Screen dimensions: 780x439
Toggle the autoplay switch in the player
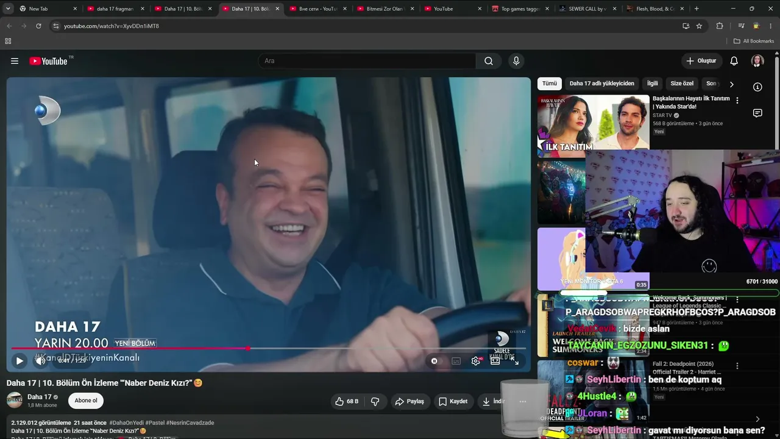click(434, 361)
